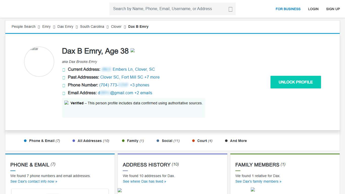Viewport: 345px width, 194px height.
Task: Click the icon beside Current Address label
Action: [x=64, y=70]
